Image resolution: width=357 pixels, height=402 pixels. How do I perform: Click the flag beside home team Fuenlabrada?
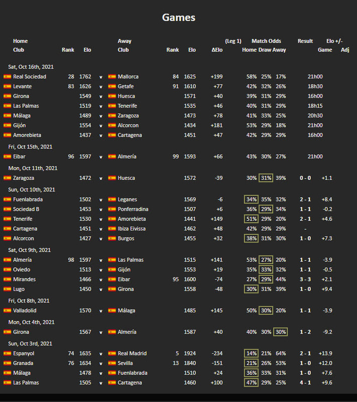[x=7, y=199]
